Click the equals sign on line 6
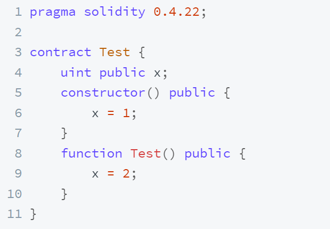 111,113
